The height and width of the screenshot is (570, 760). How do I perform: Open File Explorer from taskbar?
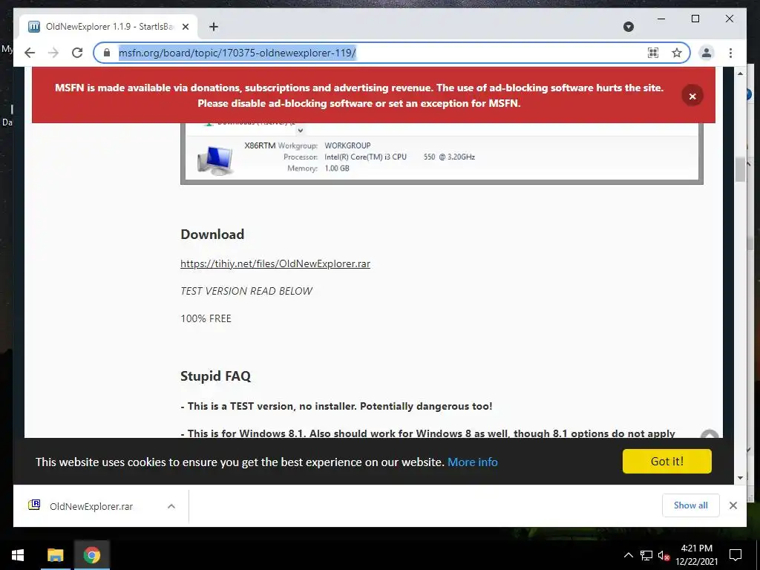pyautogui.click(x=55, y=555)
